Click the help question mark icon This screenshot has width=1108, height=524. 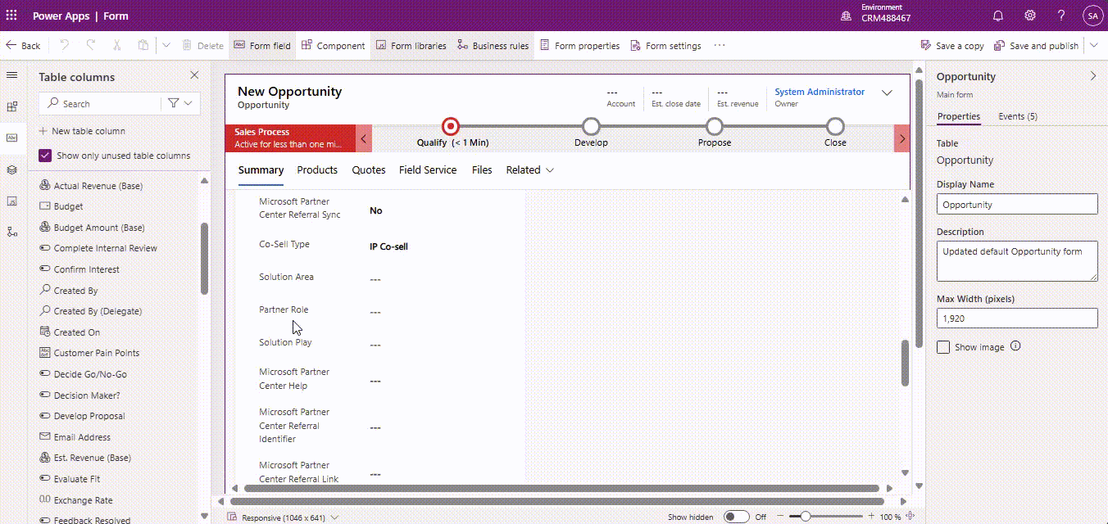1061,16
